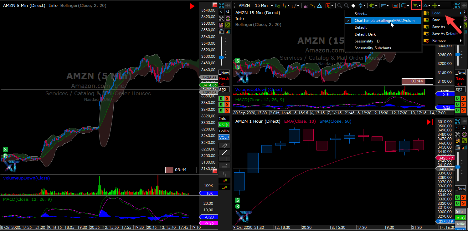Click the red wallet icon in toolbar

(x=395, y=6)
